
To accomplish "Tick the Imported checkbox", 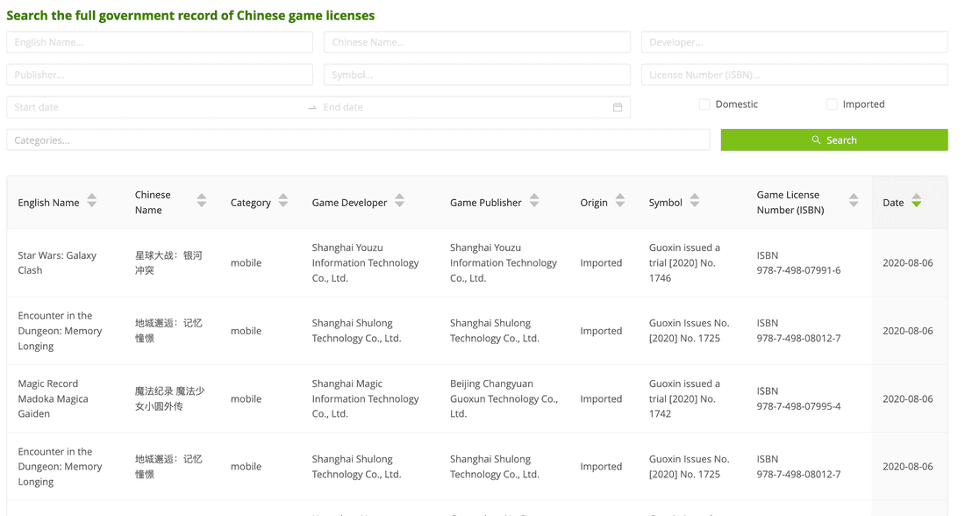I will coord(832,104).
